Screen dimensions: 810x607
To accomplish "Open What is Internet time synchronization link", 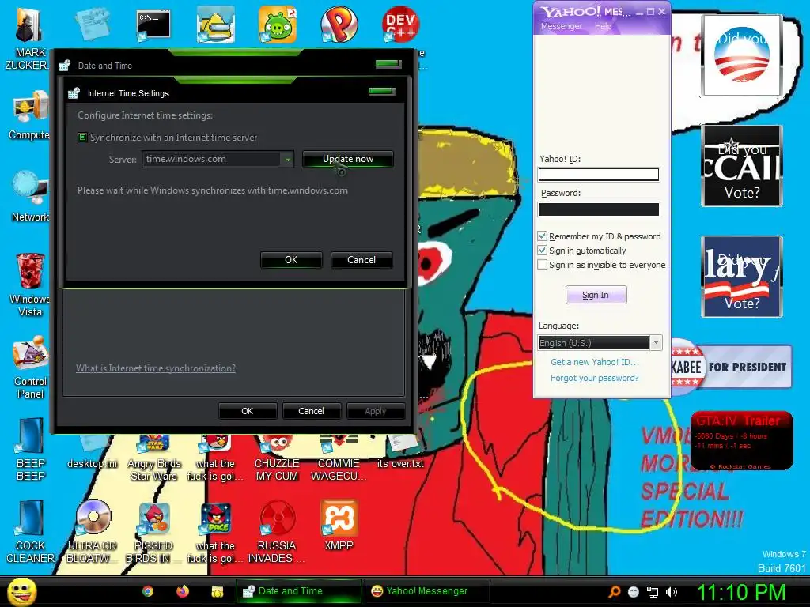I will (x=156, y=368).
